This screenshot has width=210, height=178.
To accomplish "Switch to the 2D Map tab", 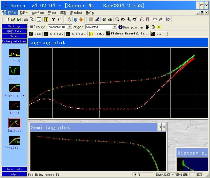I will pos(96,34).
